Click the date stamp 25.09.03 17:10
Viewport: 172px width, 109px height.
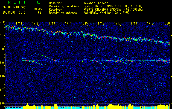tap(14, 13)
